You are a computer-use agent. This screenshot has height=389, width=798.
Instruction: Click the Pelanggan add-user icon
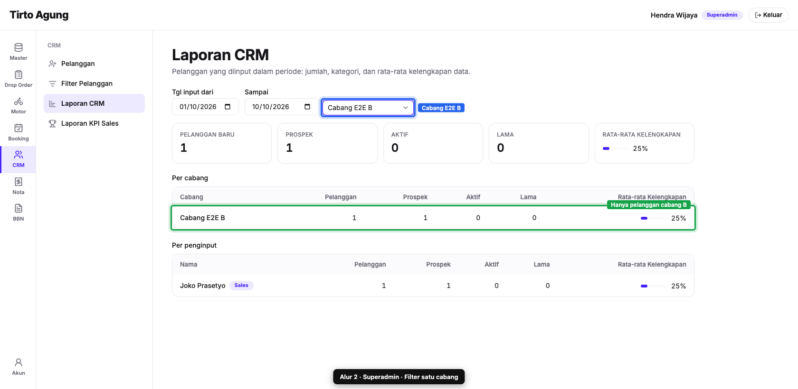52,64
